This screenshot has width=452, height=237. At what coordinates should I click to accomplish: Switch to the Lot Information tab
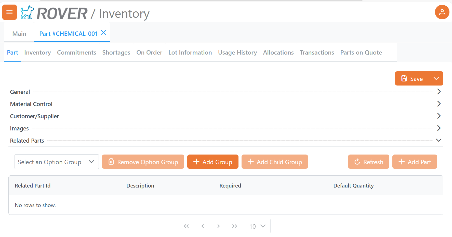click(190, 53)
